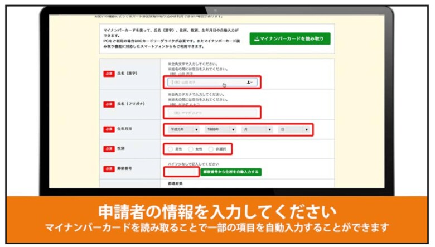435x247 pixels.
Task: Click the 氏名（フリガナ） input field
Action: pyautogui.click(x=212, y=113)
